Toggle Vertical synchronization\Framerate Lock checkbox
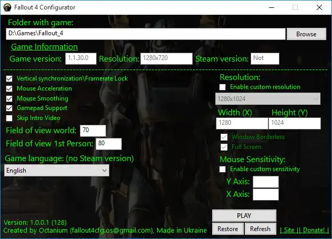This screenshot has width=332, height=239. pyautogui.click(x=9, y=79)
